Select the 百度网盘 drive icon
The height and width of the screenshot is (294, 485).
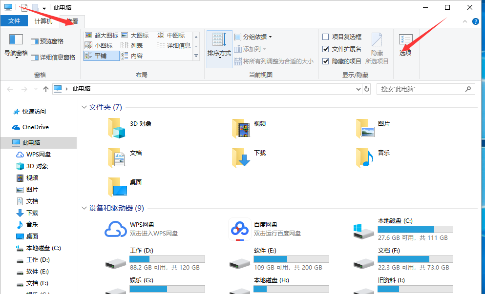click(239, 229)
